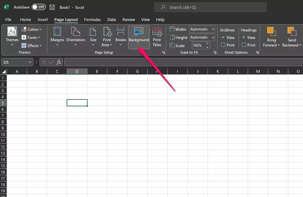The image size is (303, 197).
Task: Switch to the Review tab
Action: [x=128, y=19]
